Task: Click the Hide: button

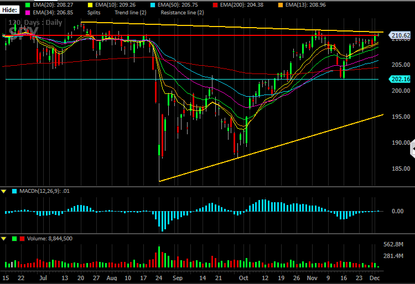Action: [10, 10]
